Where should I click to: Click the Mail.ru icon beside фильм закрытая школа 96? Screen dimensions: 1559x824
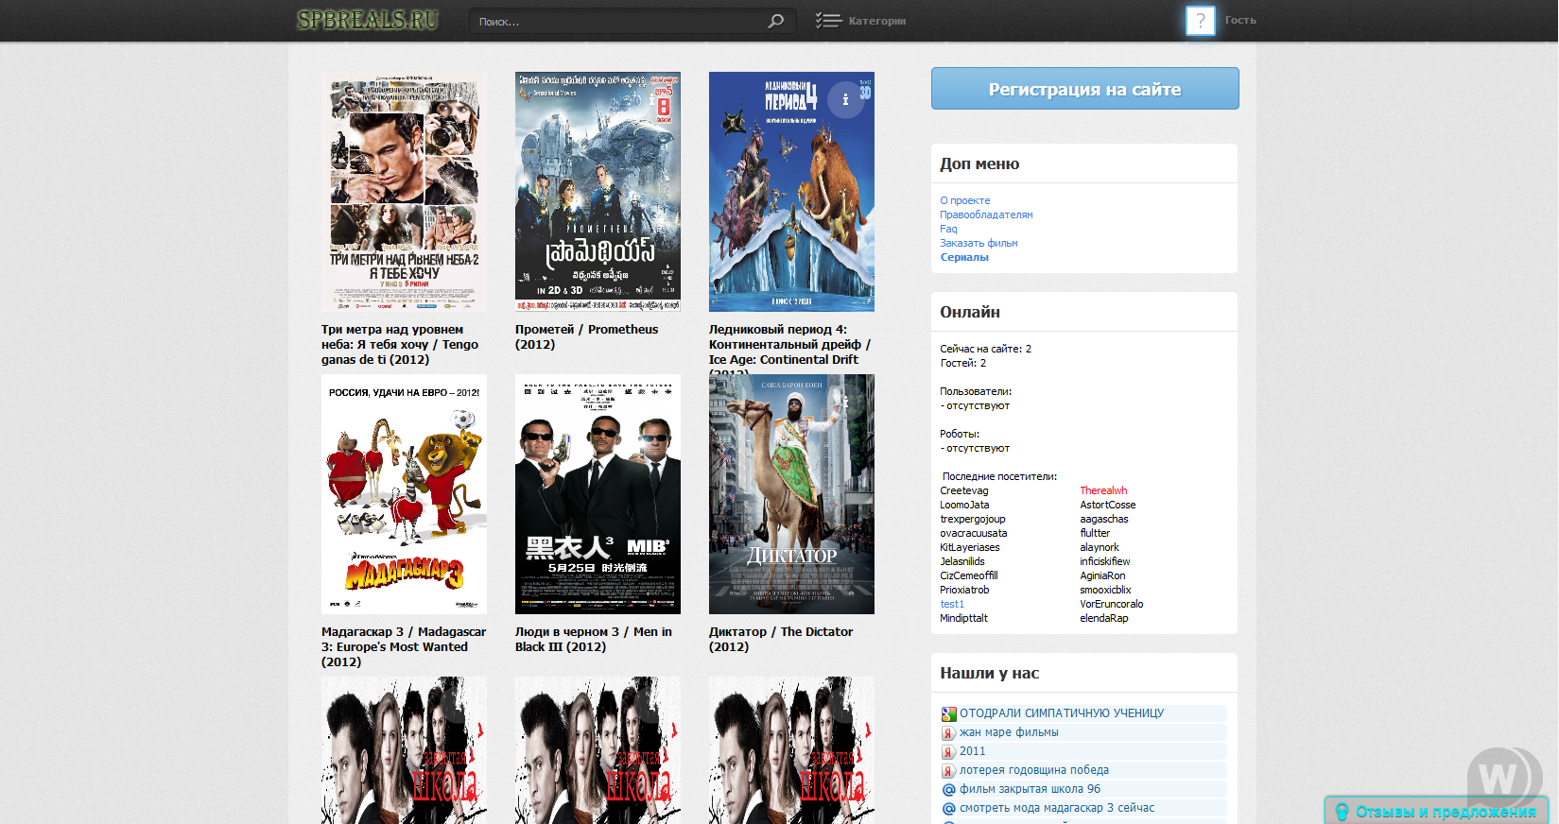coord(948,790)
